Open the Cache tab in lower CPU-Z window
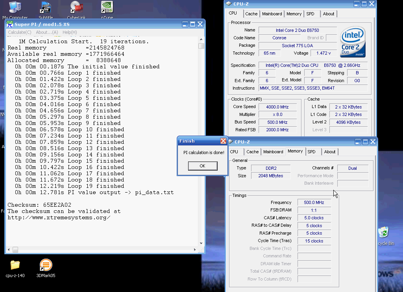 [x=253, y=152]
